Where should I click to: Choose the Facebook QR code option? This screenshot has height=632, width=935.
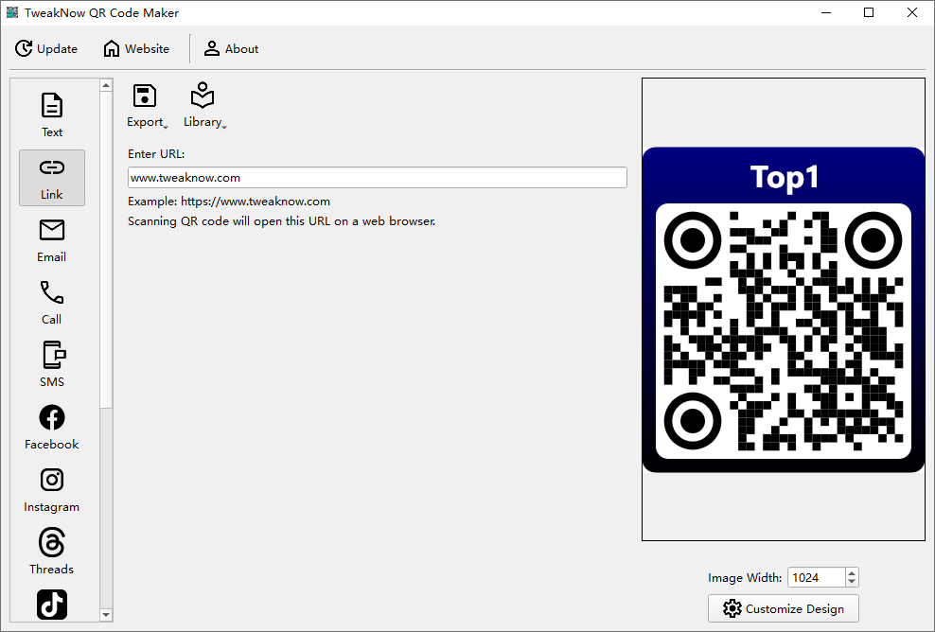pyautogui.click(x=51, y=426)
